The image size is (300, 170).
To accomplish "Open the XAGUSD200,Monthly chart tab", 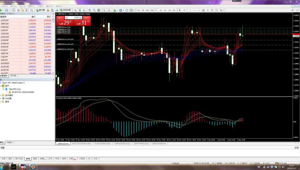I will [81, 144].
